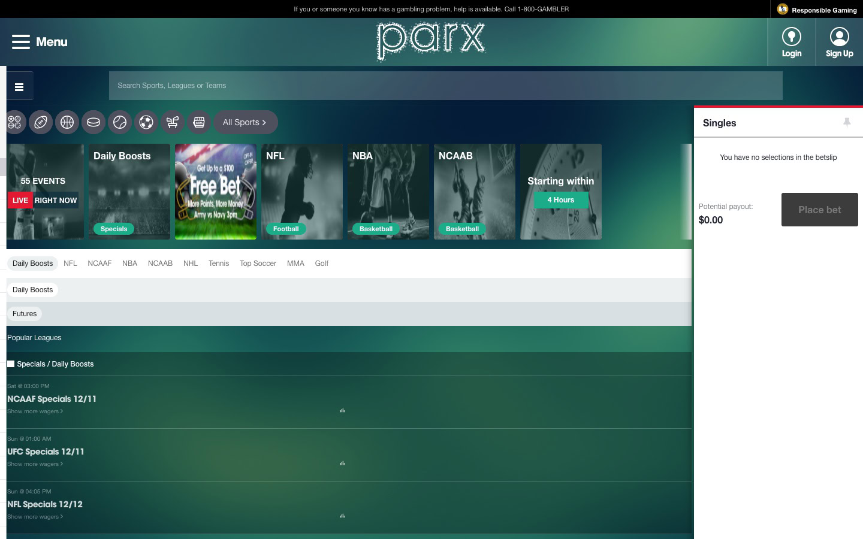Screen dimensions: 863x539
Task: Select the multi-sport balls icon
Action: [x=14, y=122]
